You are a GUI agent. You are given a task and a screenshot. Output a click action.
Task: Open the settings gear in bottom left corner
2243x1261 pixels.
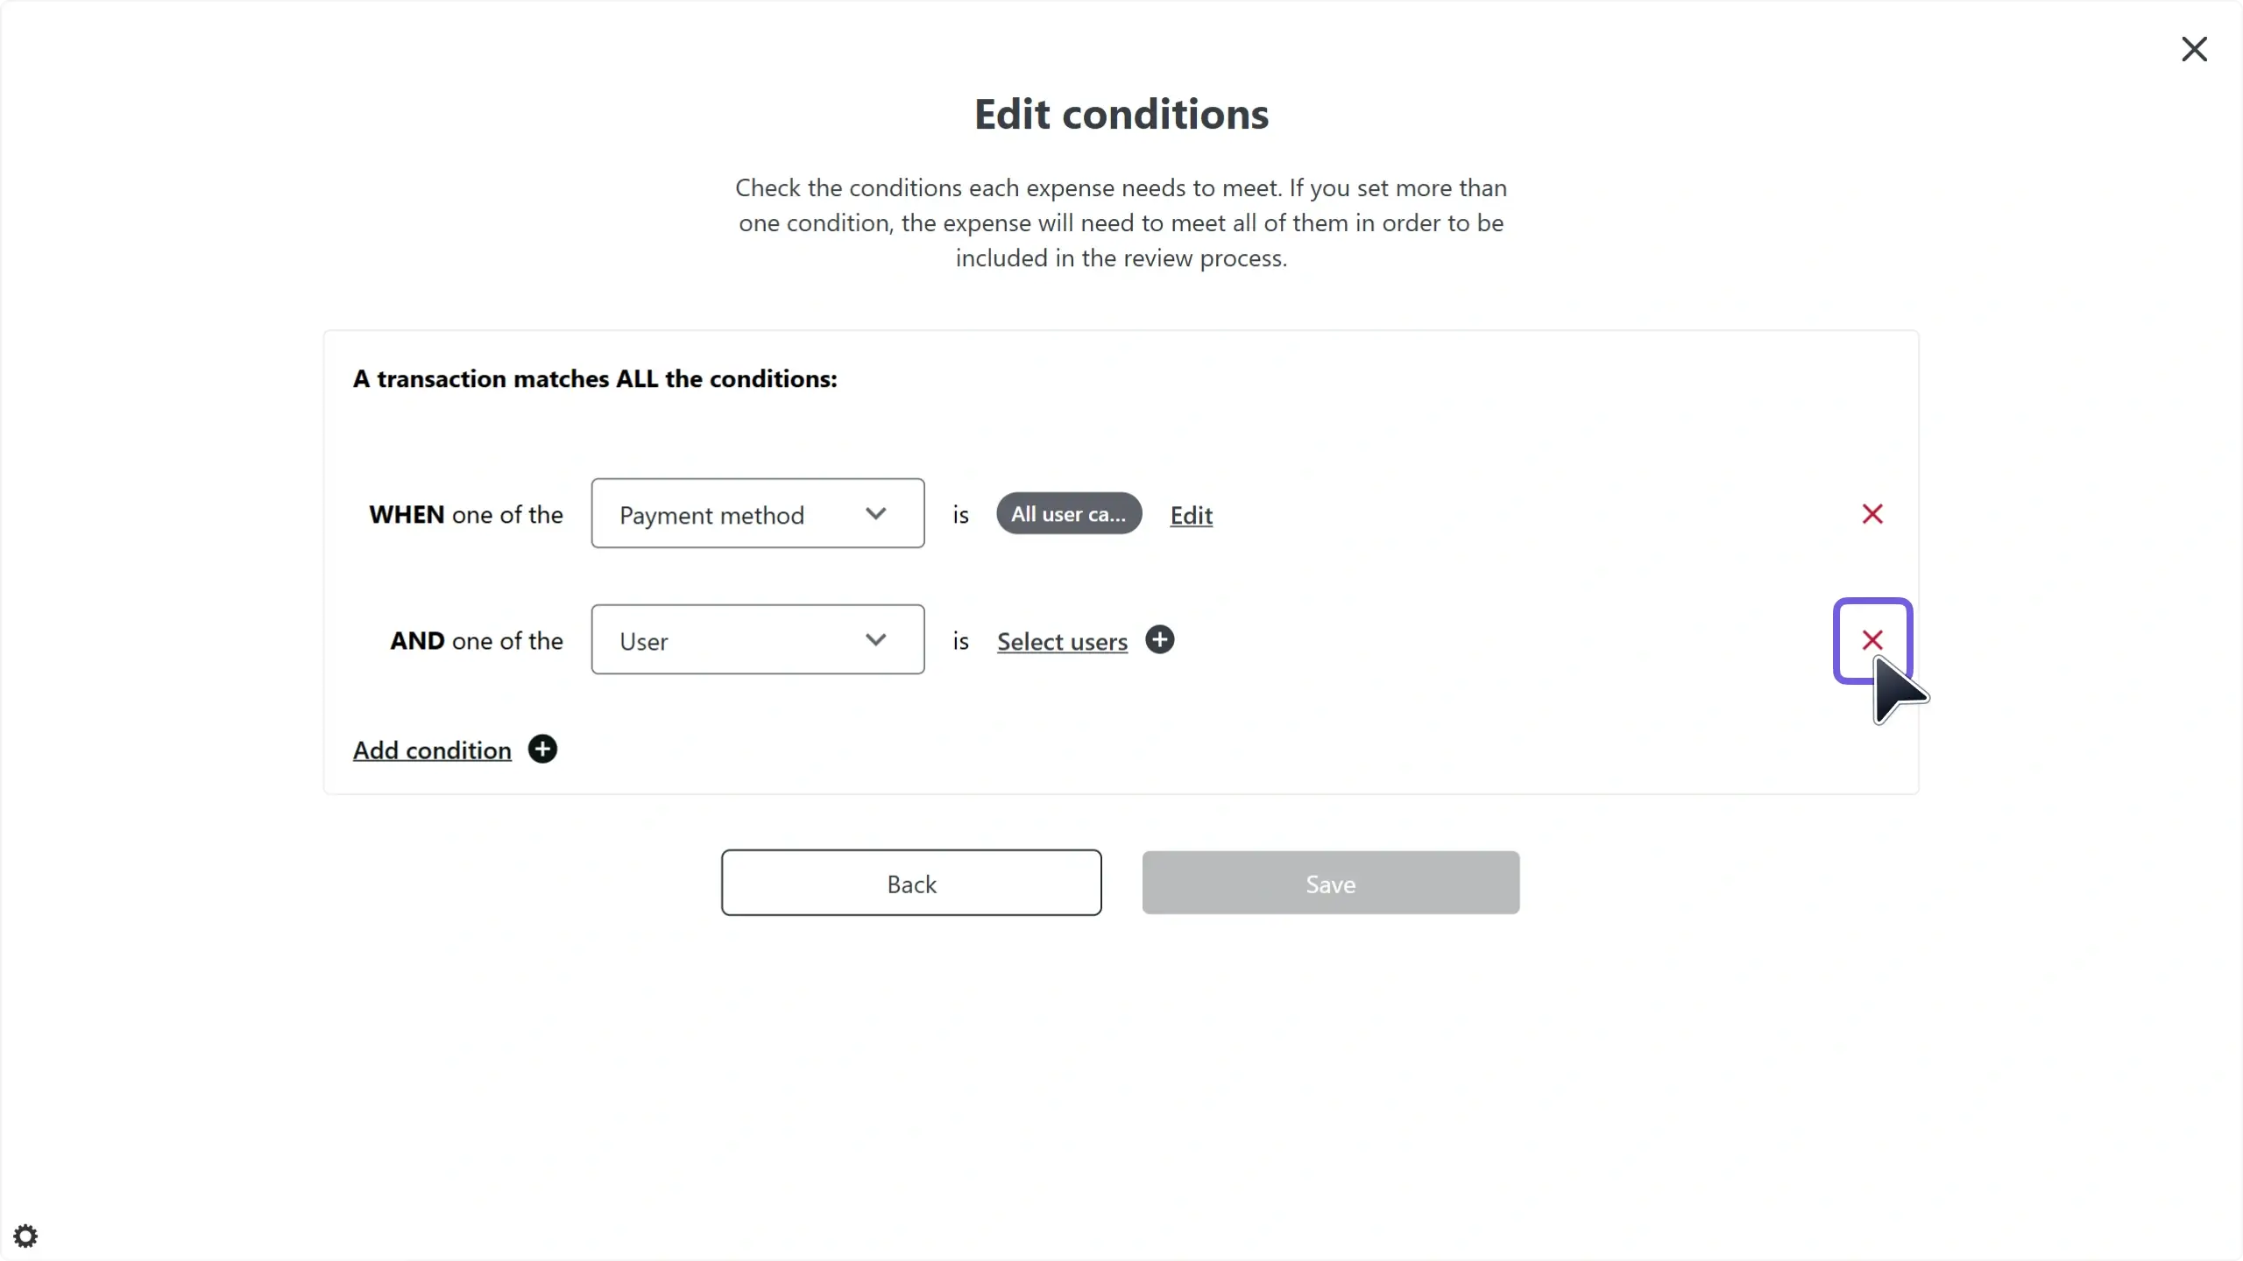coord(25,1236)
